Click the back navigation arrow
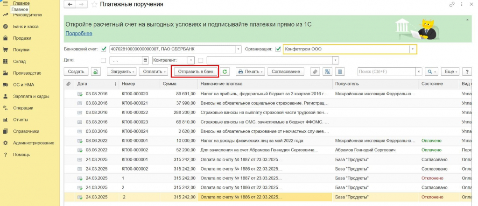 70,4
